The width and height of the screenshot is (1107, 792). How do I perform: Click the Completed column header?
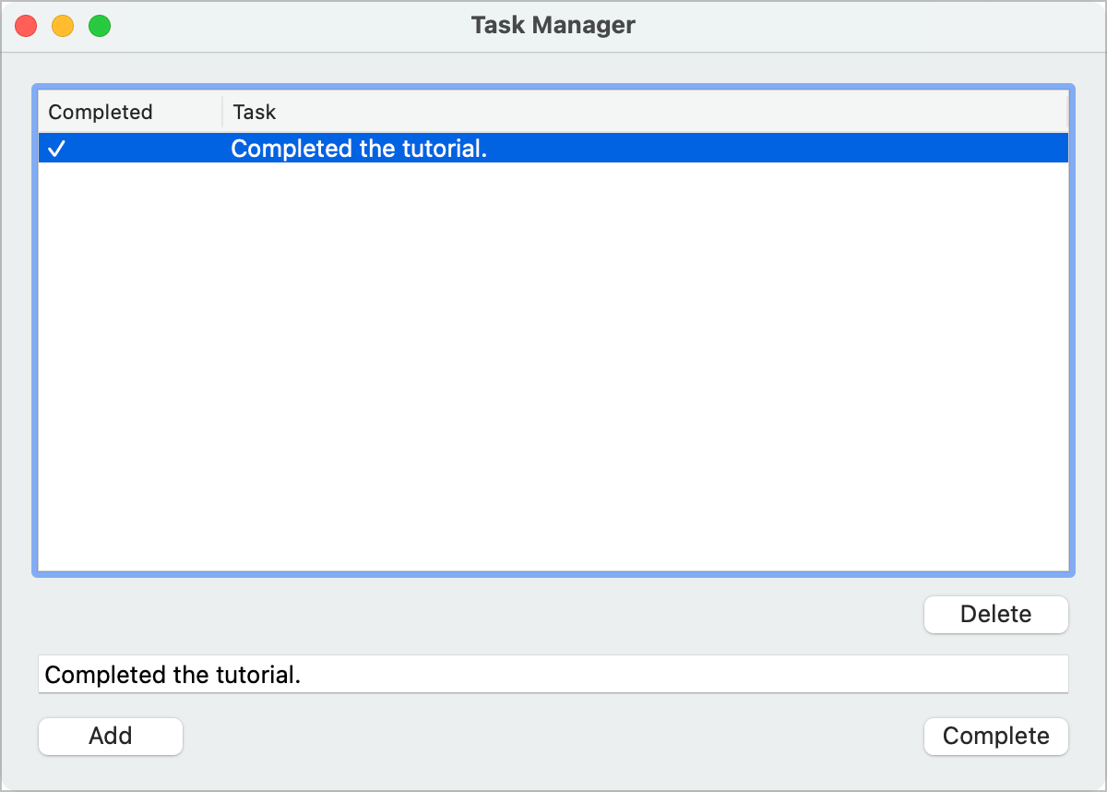point(101,112)
